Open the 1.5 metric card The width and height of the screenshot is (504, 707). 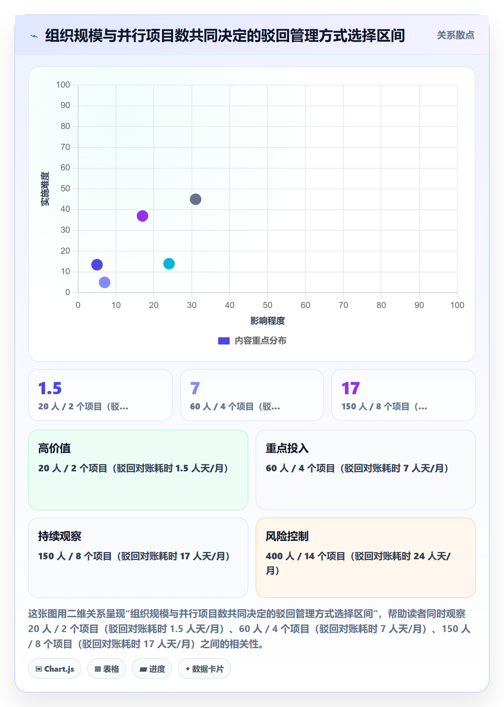(x=100, y=395)
